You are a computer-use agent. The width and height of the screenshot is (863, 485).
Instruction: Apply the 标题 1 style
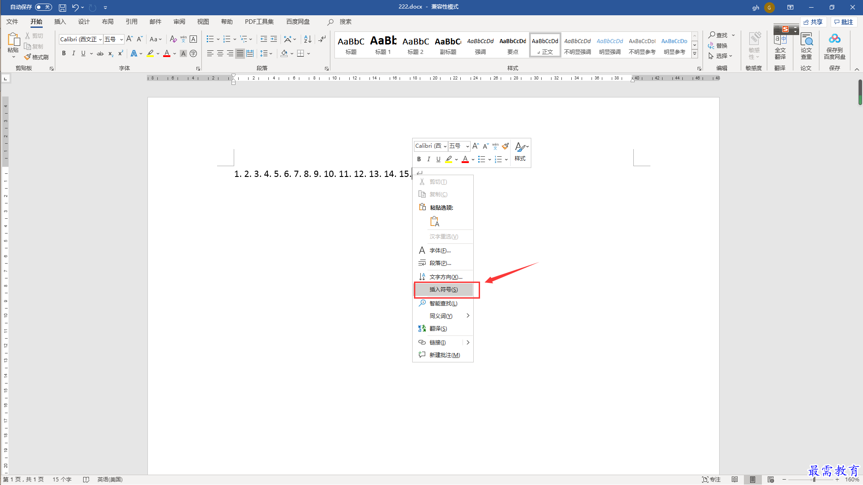(x=383, y=45)
